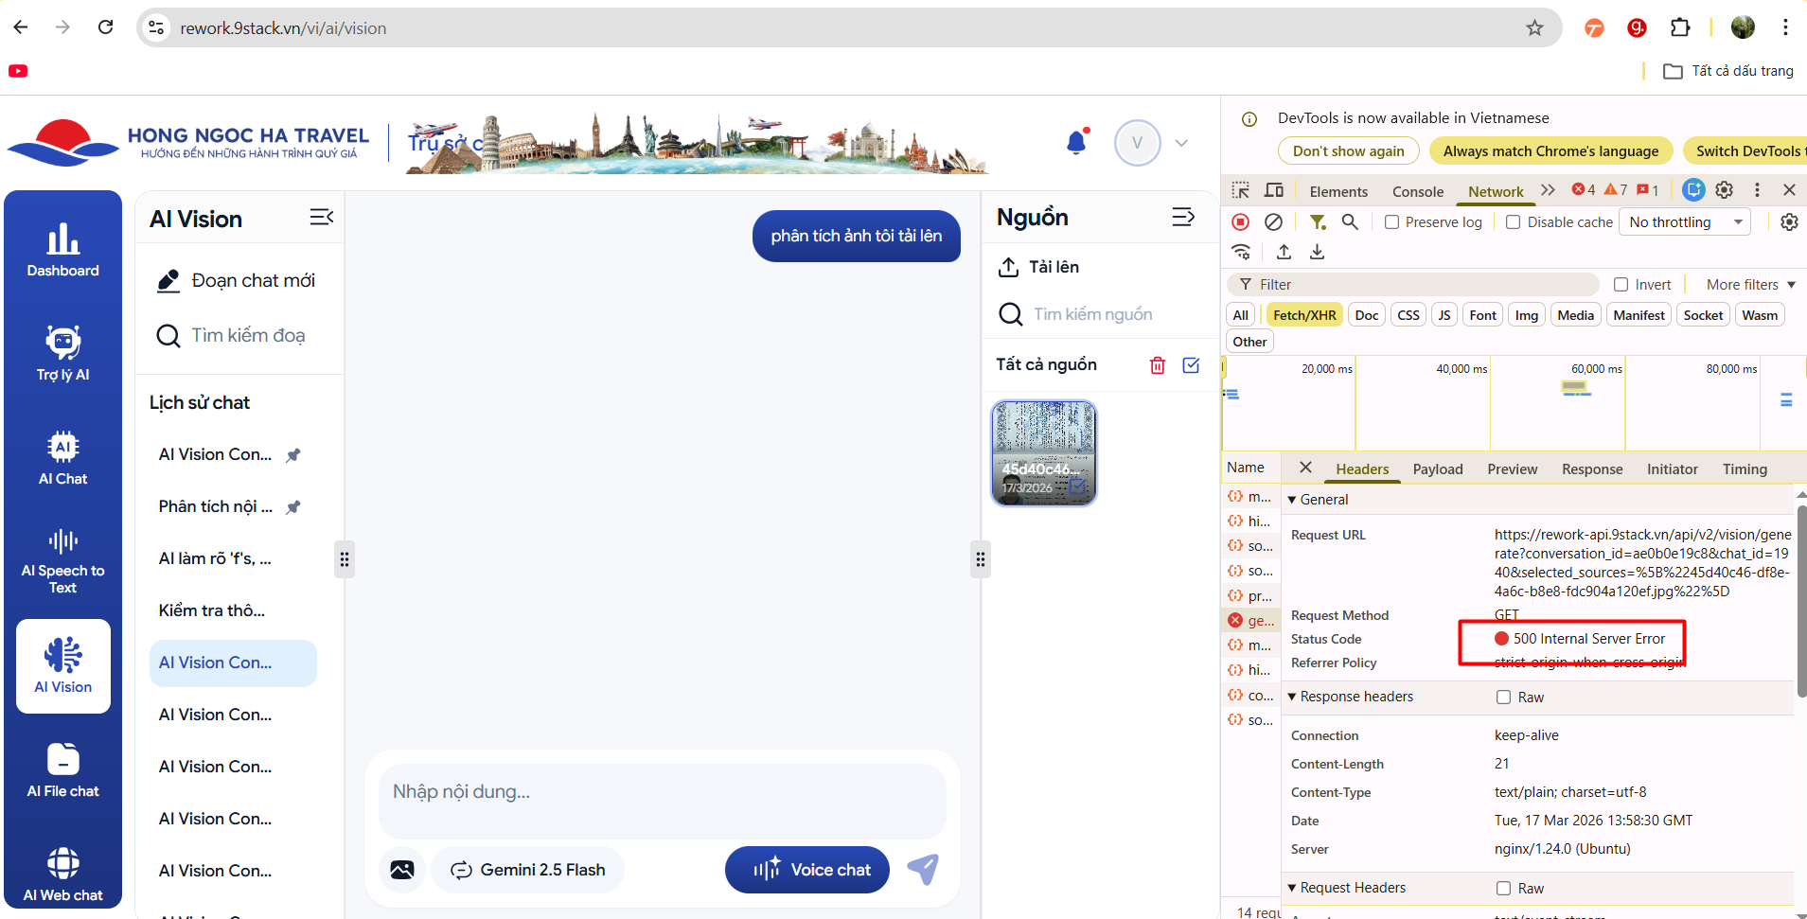Image resolution: width=1807 pixels, height=919 pixels.
Task: Open the Console tab in DevTools
Action: [x=1417, y=191]
